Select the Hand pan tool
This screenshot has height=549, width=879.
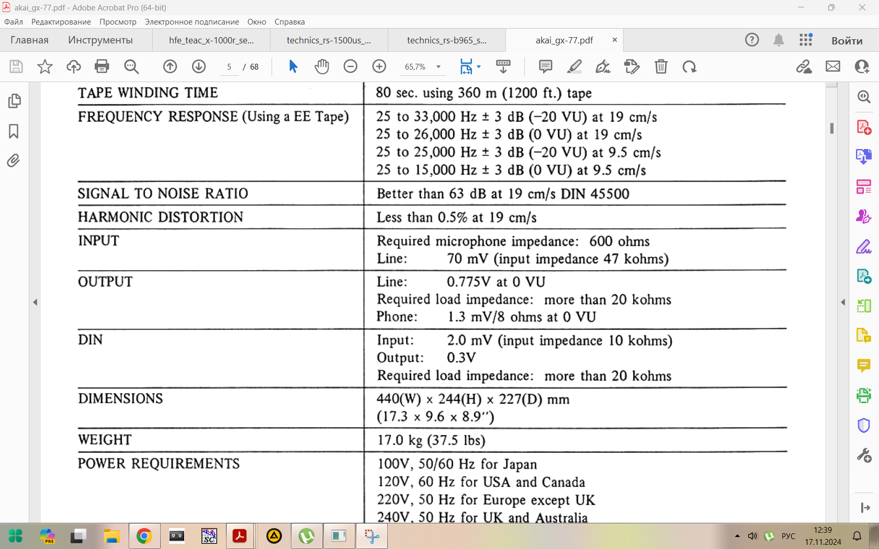[x=322, y=66]
